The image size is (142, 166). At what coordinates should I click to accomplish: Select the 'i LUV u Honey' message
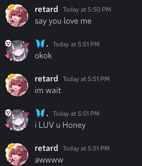tap(60, 125)
